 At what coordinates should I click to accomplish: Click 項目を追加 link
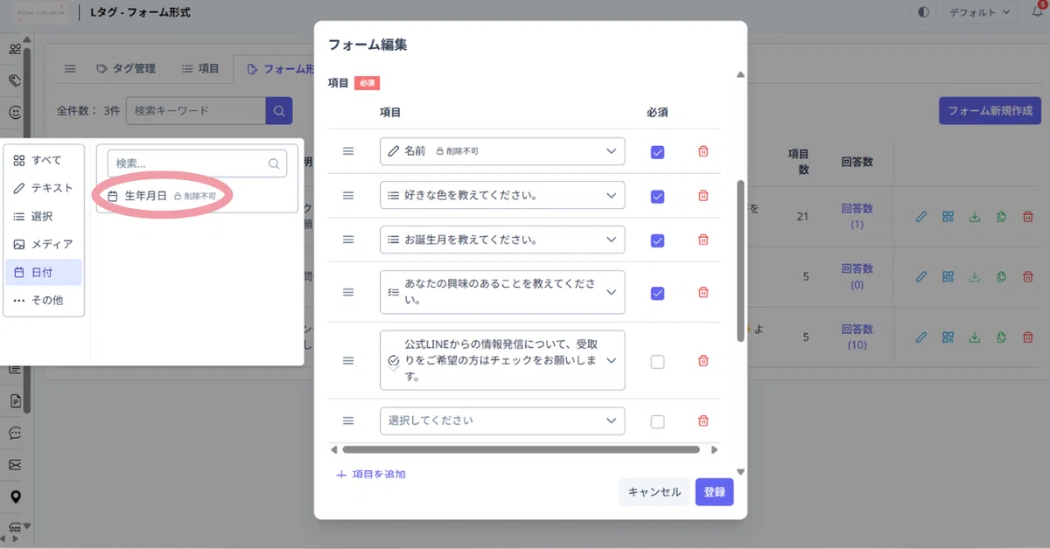point(371,475)
